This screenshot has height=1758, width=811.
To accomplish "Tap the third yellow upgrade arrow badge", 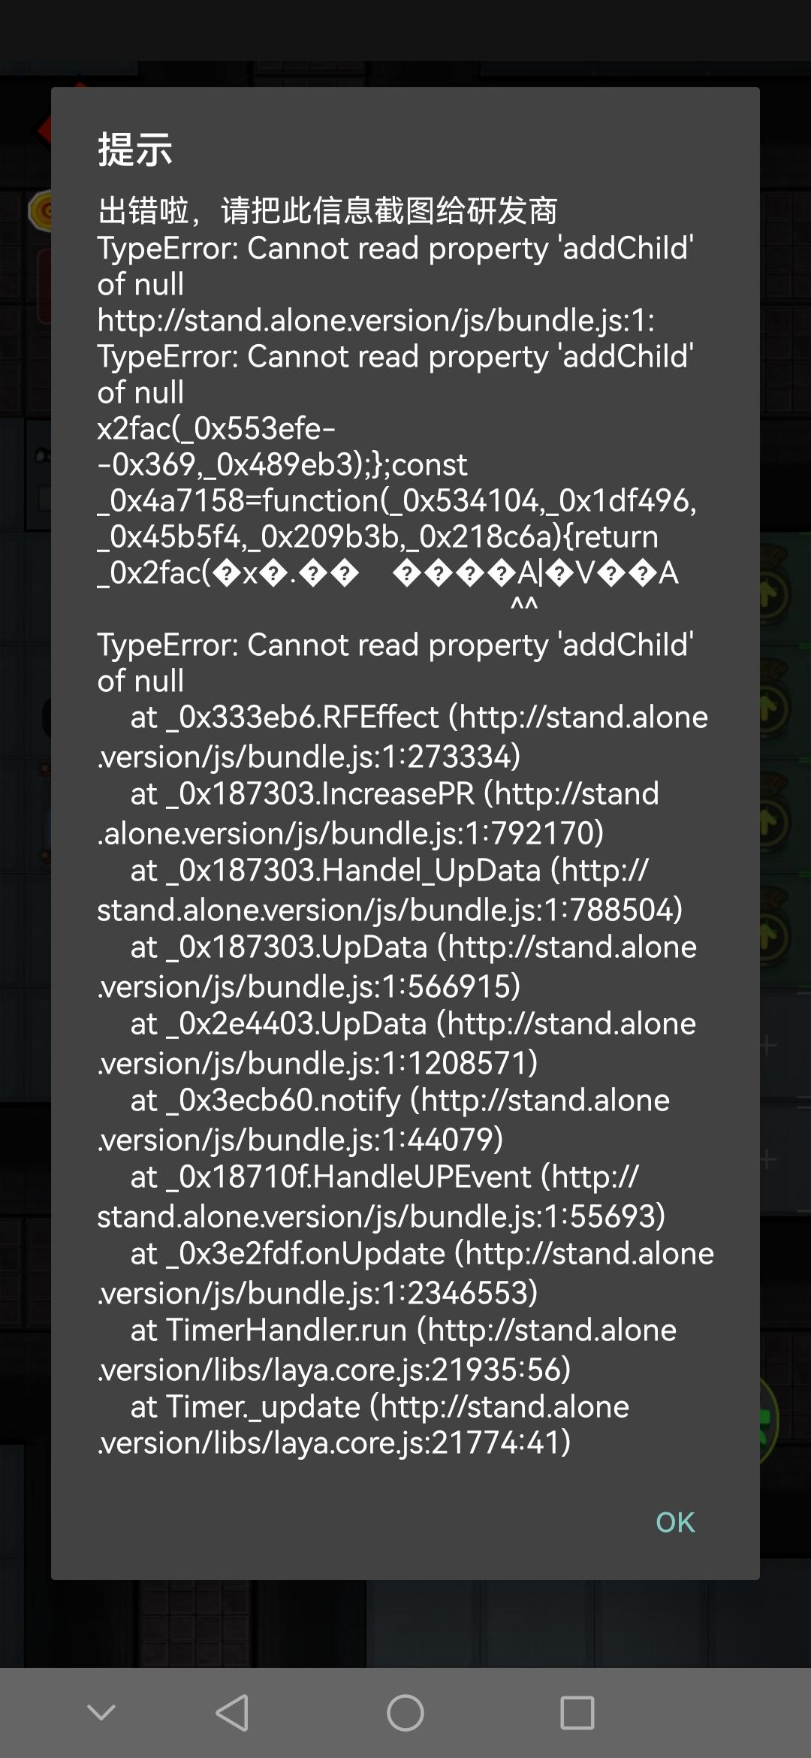I will (x=773, y=820).
